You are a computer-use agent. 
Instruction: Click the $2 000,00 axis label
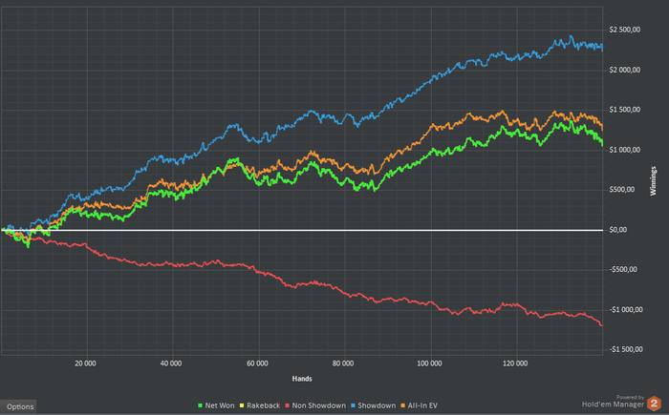625,70
